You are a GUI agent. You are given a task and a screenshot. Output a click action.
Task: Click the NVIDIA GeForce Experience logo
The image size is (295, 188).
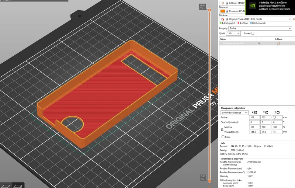pos(252,6)
